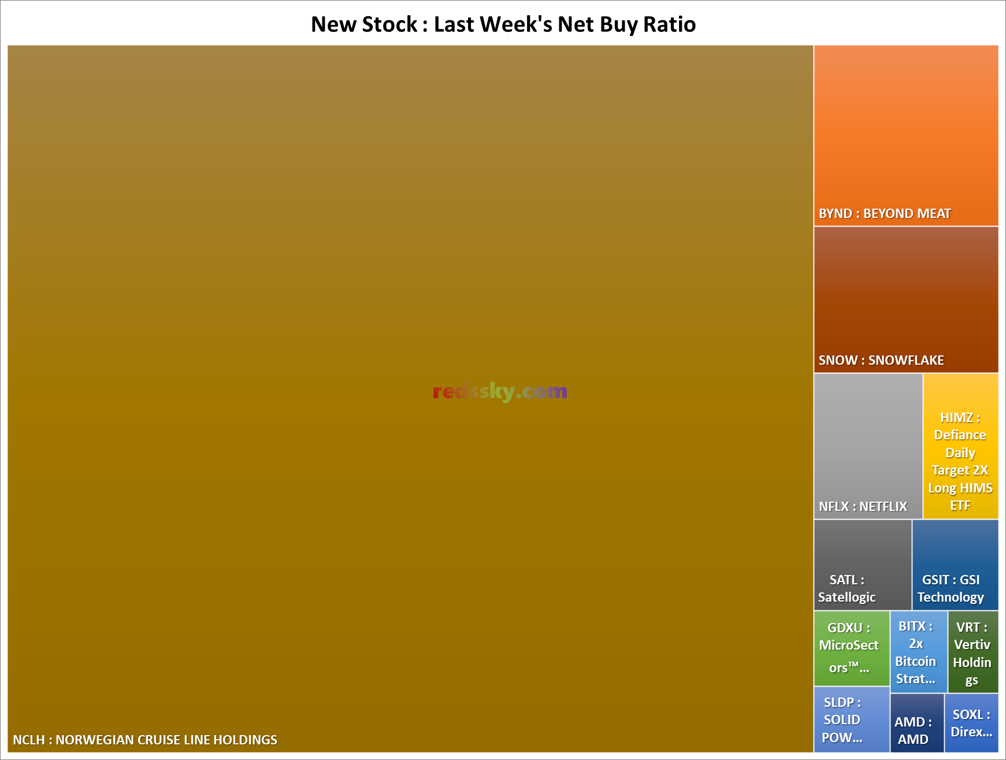1006x760 pixels.
Task: Select the BITX 2x Bitcoin Strategy tile
Action: [919, 652]
